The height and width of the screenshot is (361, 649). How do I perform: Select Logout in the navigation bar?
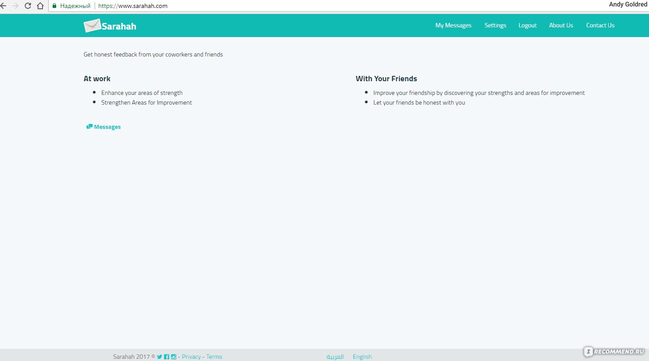tap(527, 25)
